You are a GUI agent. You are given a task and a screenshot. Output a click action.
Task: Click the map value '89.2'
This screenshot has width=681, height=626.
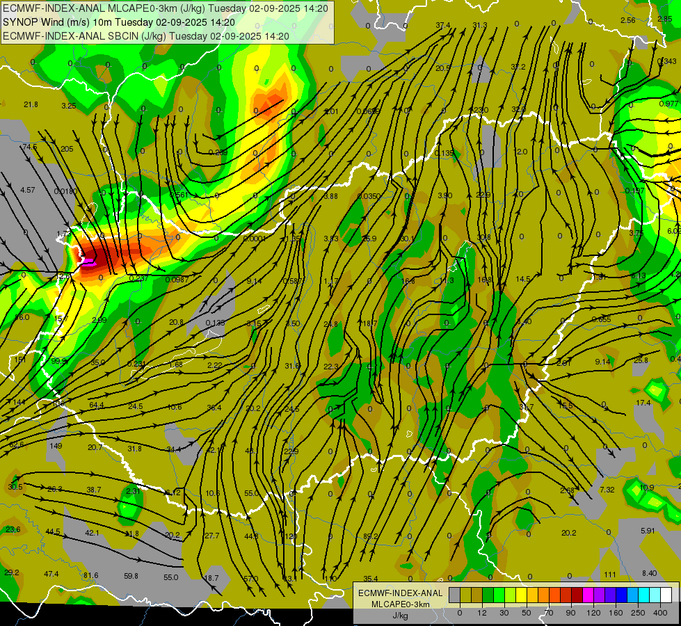(x=371, y=536)
